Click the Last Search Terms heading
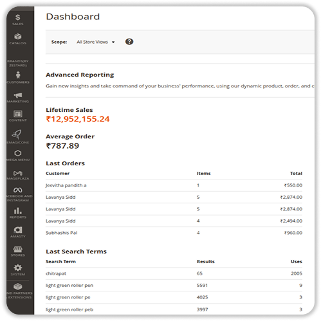 pos(76,252)
